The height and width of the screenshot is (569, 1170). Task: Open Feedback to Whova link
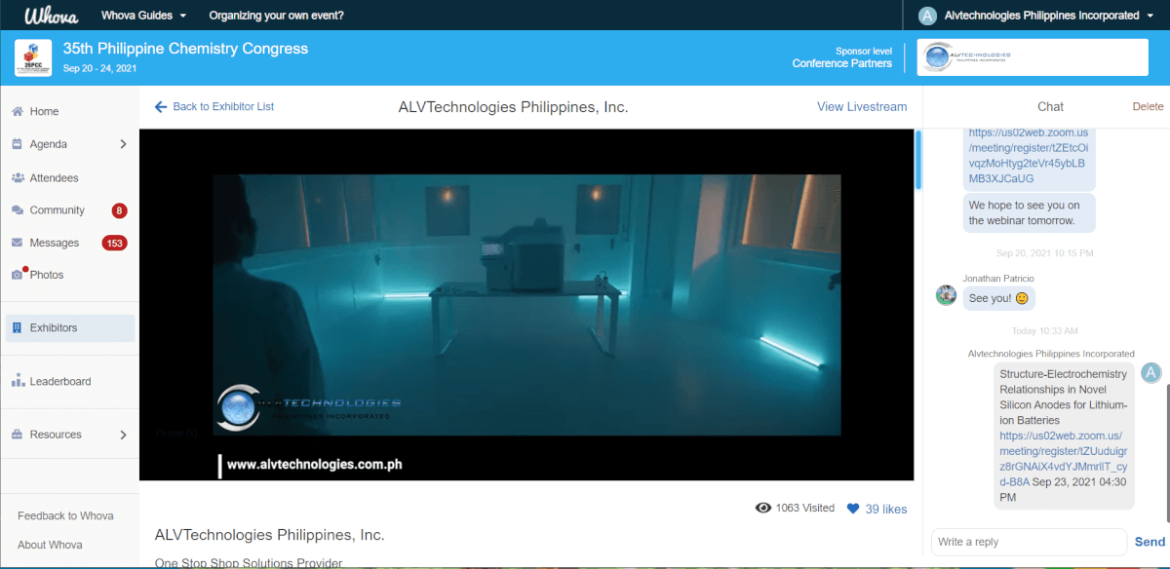tap(65, 515)
